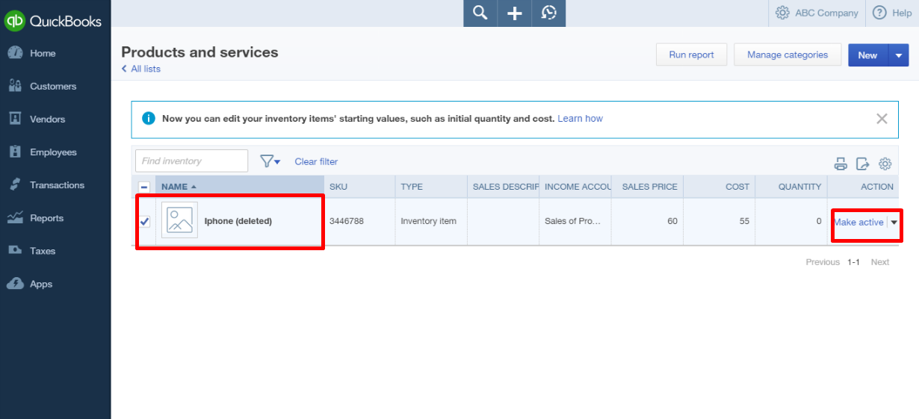Viewport: 919px width, 419px height.
Task: Click Manage categories button
Action: tap(788, 55)
